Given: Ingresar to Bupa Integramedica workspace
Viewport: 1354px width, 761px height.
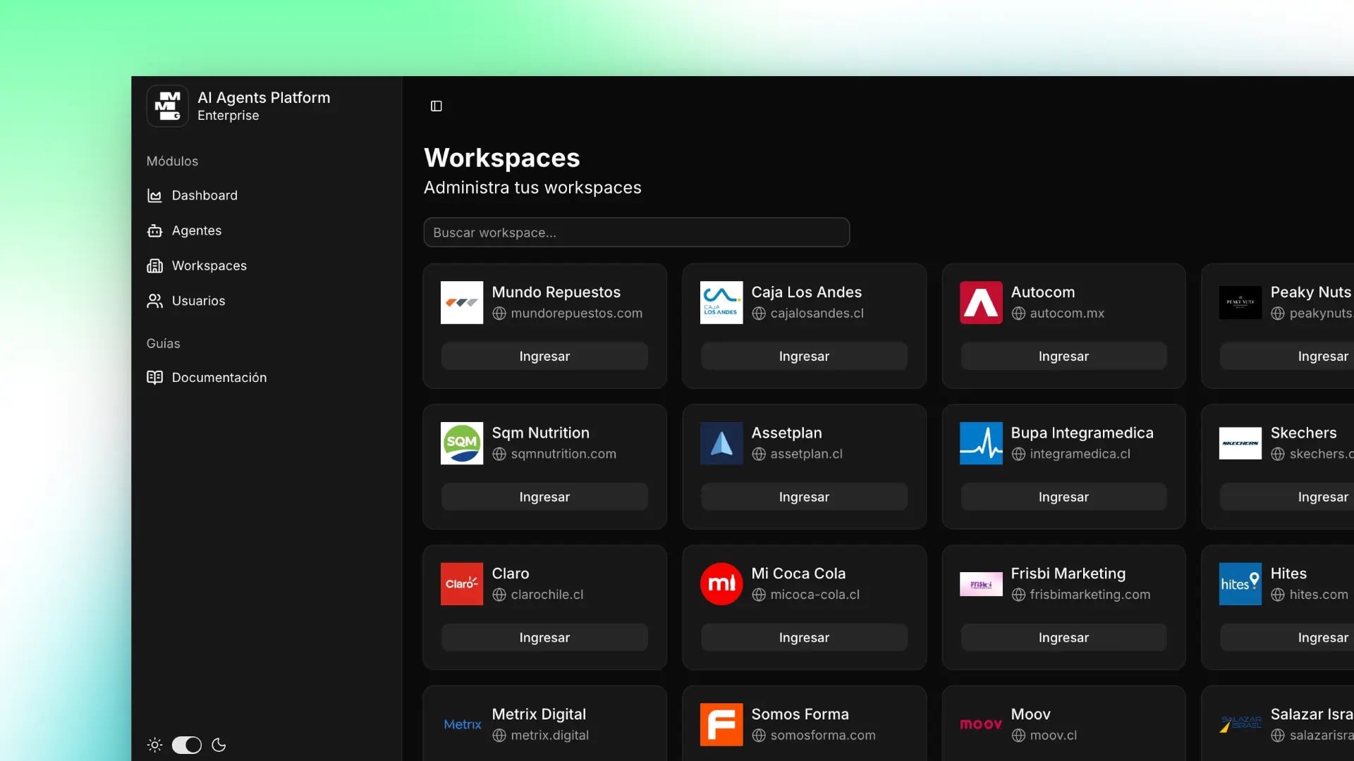Looking at the screenshot, I should (1063, 497).
